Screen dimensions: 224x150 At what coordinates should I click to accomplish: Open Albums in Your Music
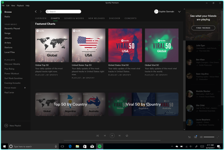(x=8, y=38)
